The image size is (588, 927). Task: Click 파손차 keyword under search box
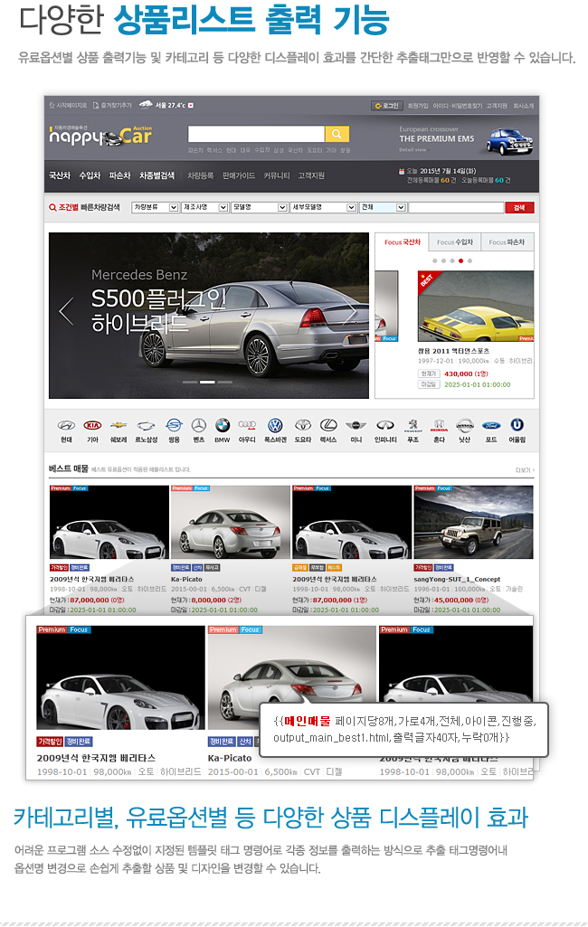pos(195,150)
